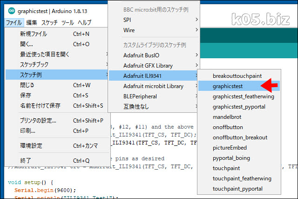Expand Adafruit BusIO examples submenu
The width and height of the screenshot is (298, 199).
[154, 55]
